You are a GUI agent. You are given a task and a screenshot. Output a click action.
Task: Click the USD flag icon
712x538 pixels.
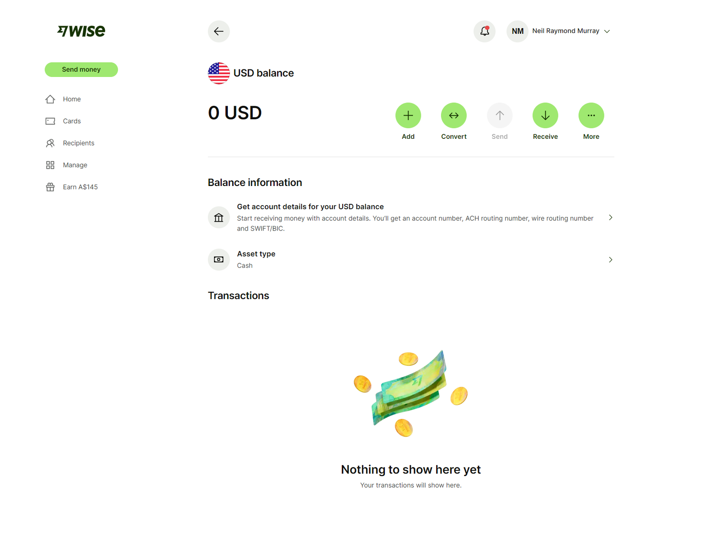point(218,73)
